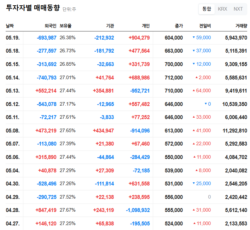Click volume value 11,292,810
The width and height of the screenshot is (250, 230).
(x=235, y=131)
